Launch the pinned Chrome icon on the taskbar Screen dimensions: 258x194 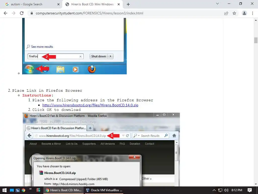pos(23,190)
